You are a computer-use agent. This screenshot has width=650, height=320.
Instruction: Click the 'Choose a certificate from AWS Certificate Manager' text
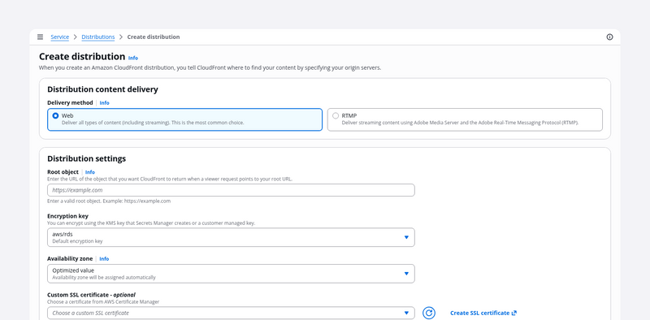(103, 302)
